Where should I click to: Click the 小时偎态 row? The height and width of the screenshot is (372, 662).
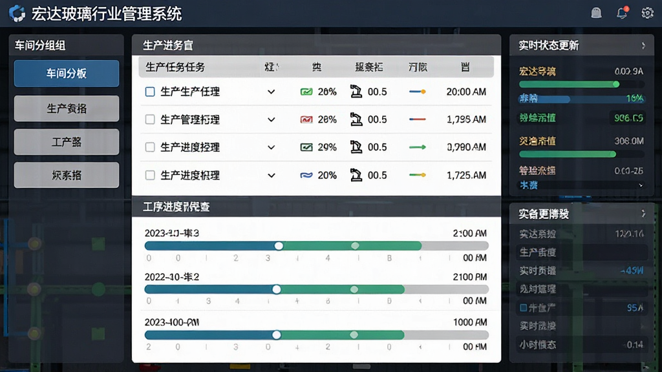coord(581,345)
